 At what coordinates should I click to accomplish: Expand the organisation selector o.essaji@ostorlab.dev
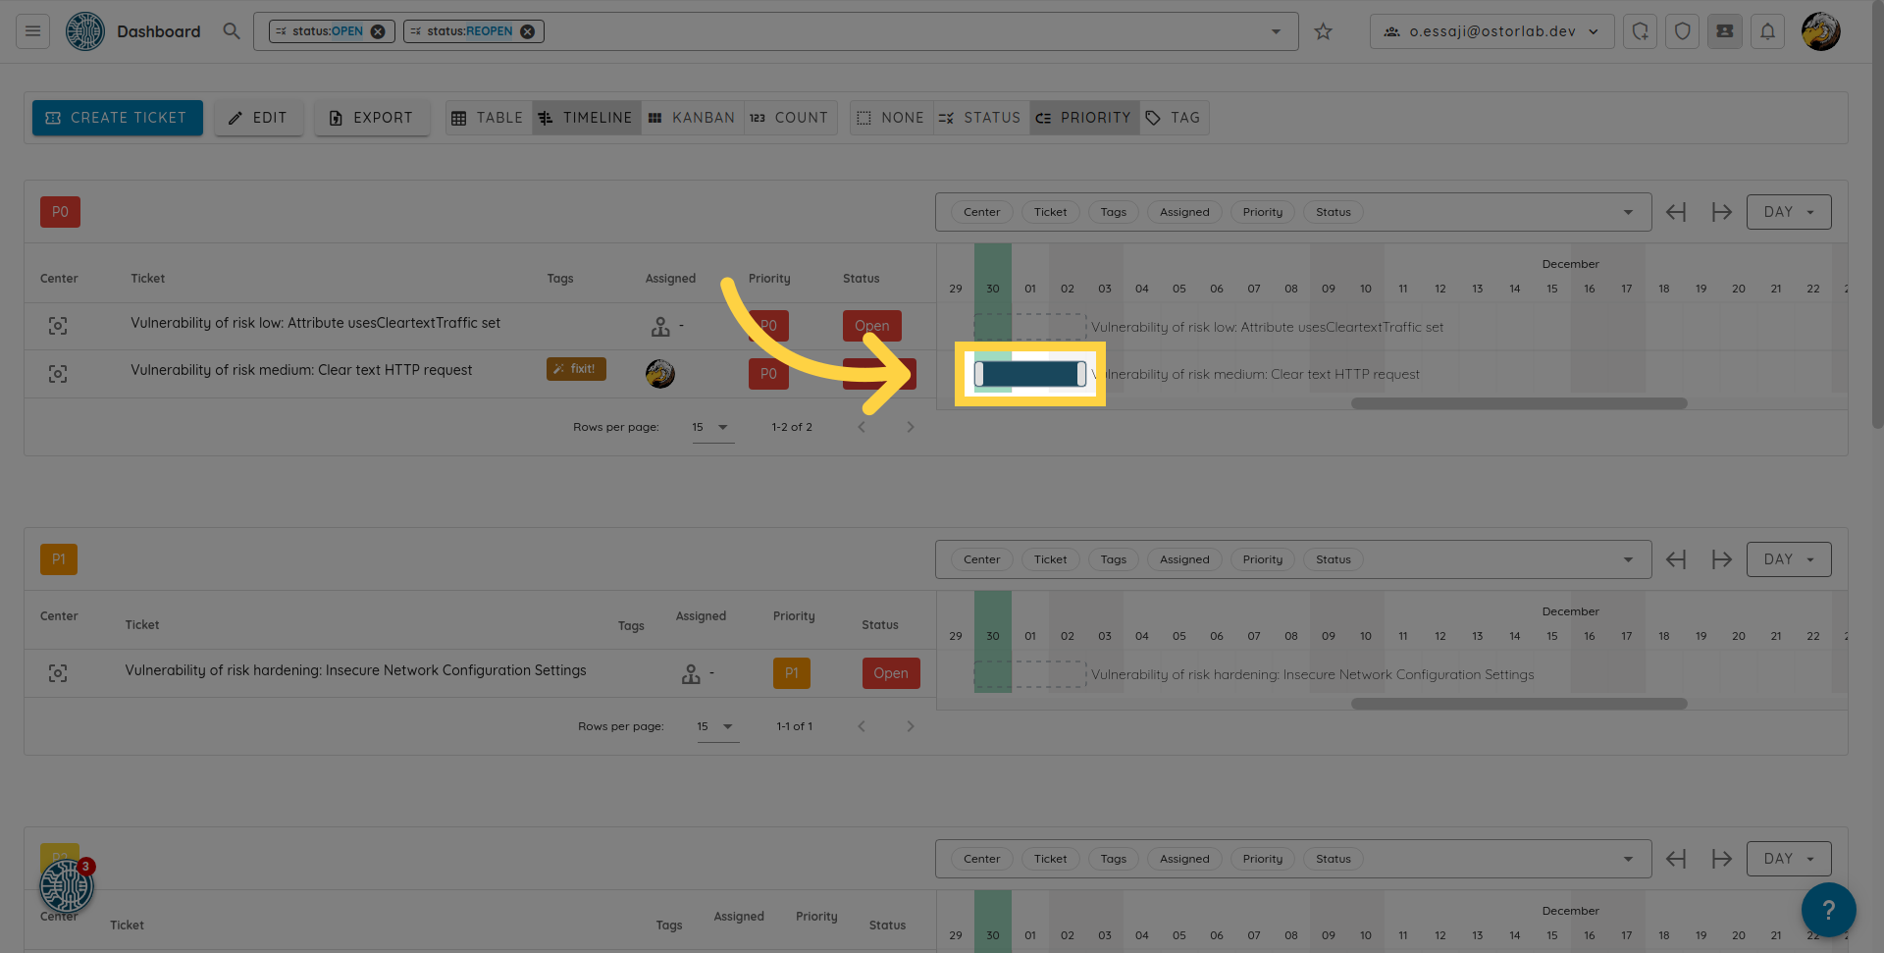point(1491,31)
